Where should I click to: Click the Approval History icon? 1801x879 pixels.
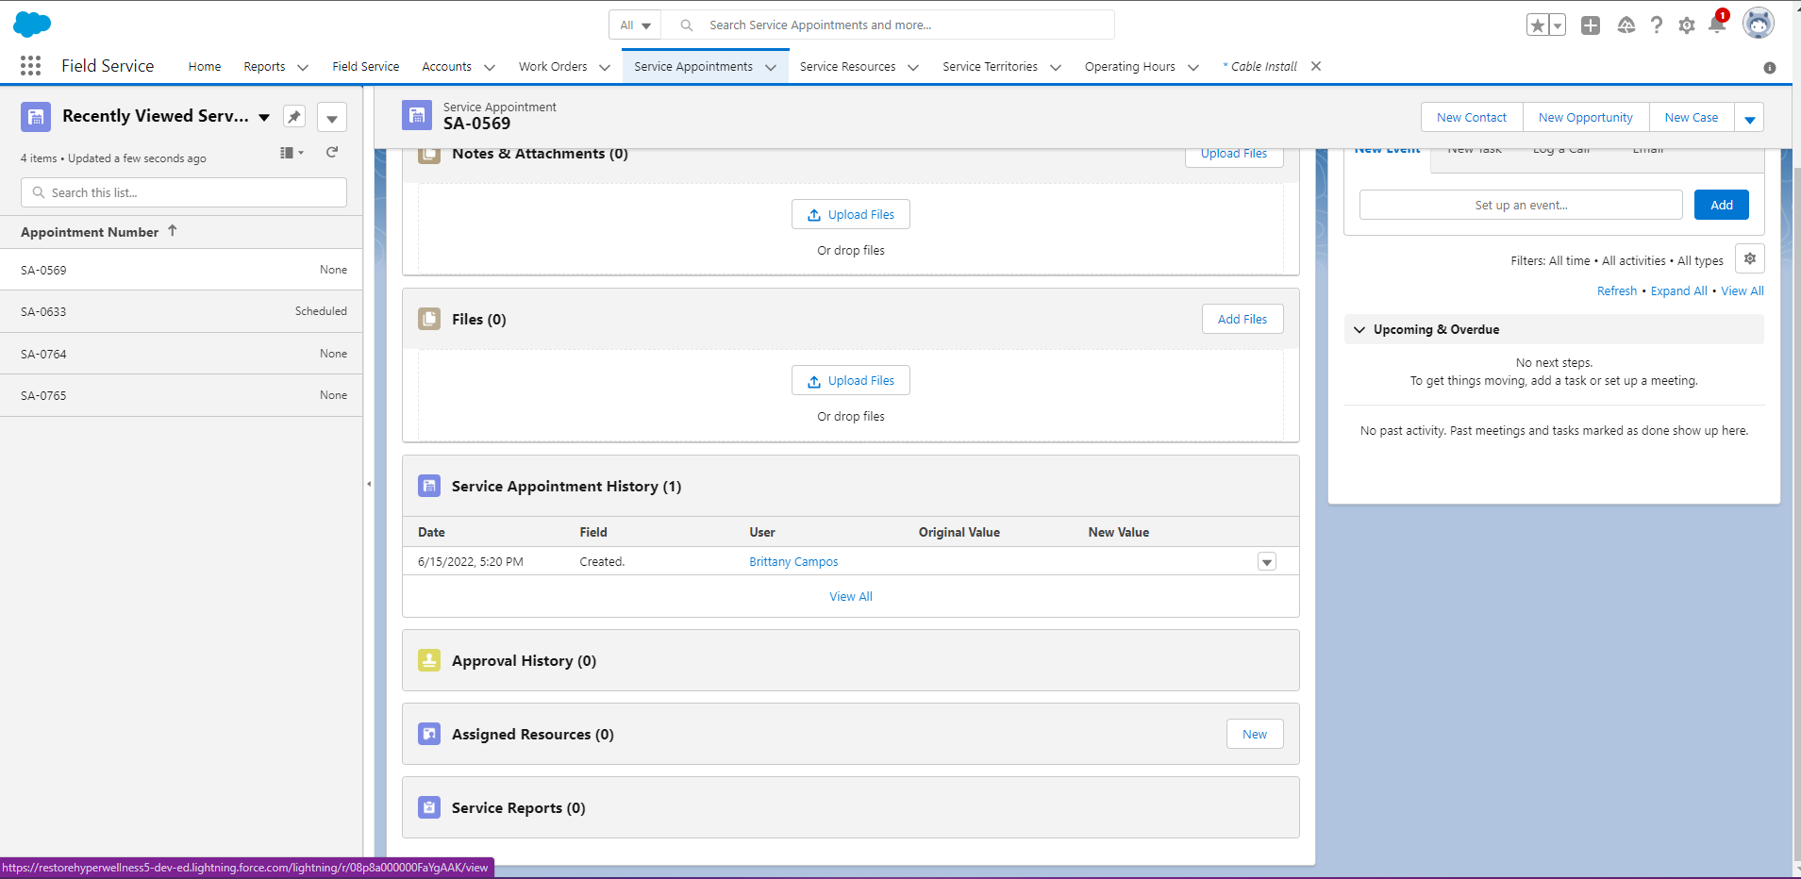(x=429, y=660)
